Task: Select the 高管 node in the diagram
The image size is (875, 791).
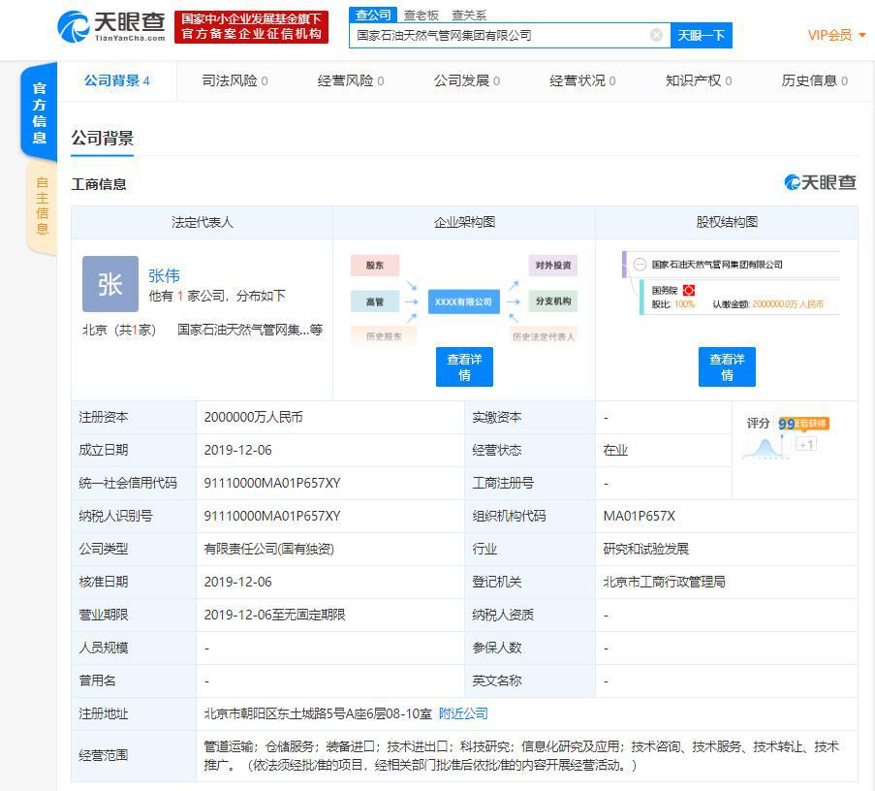Action: coord(375,301)
